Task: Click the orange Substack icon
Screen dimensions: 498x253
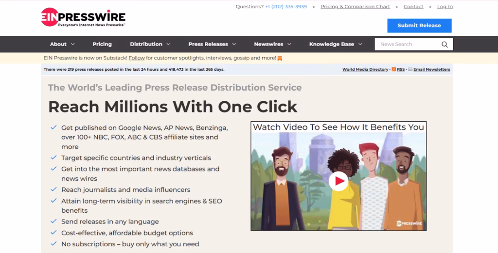Action: point(280,58)
